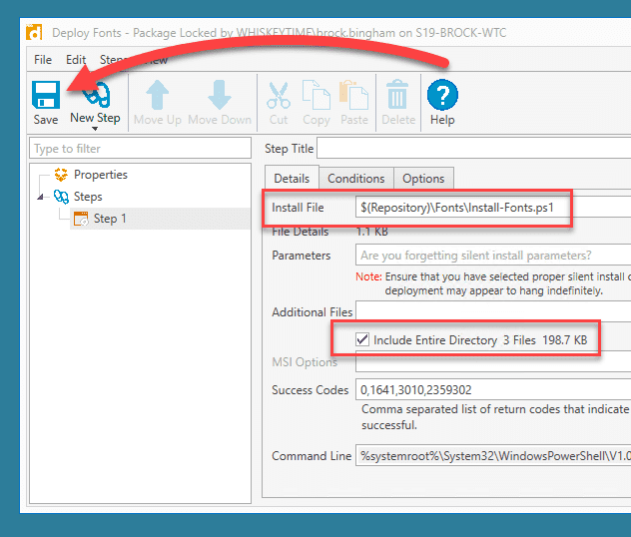Click the Command Line field
The image size is (631, 537).
(x=493, y=455)
